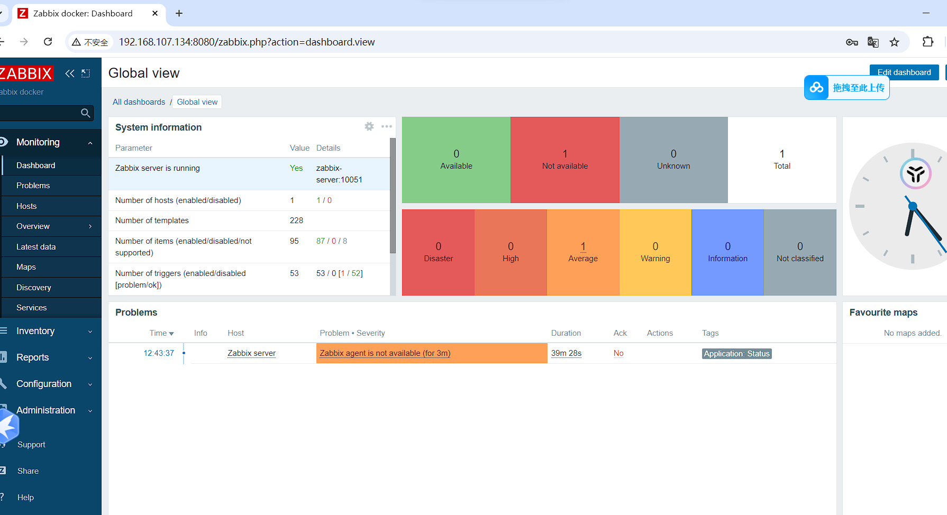Screen dimensions: 947x515
Task: Click the 'Zabbix server is running' row
Action: tap(249, 174)
